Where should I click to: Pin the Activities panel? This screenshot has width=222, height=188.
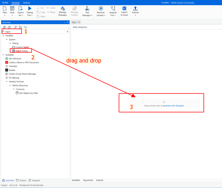(67, 22)
